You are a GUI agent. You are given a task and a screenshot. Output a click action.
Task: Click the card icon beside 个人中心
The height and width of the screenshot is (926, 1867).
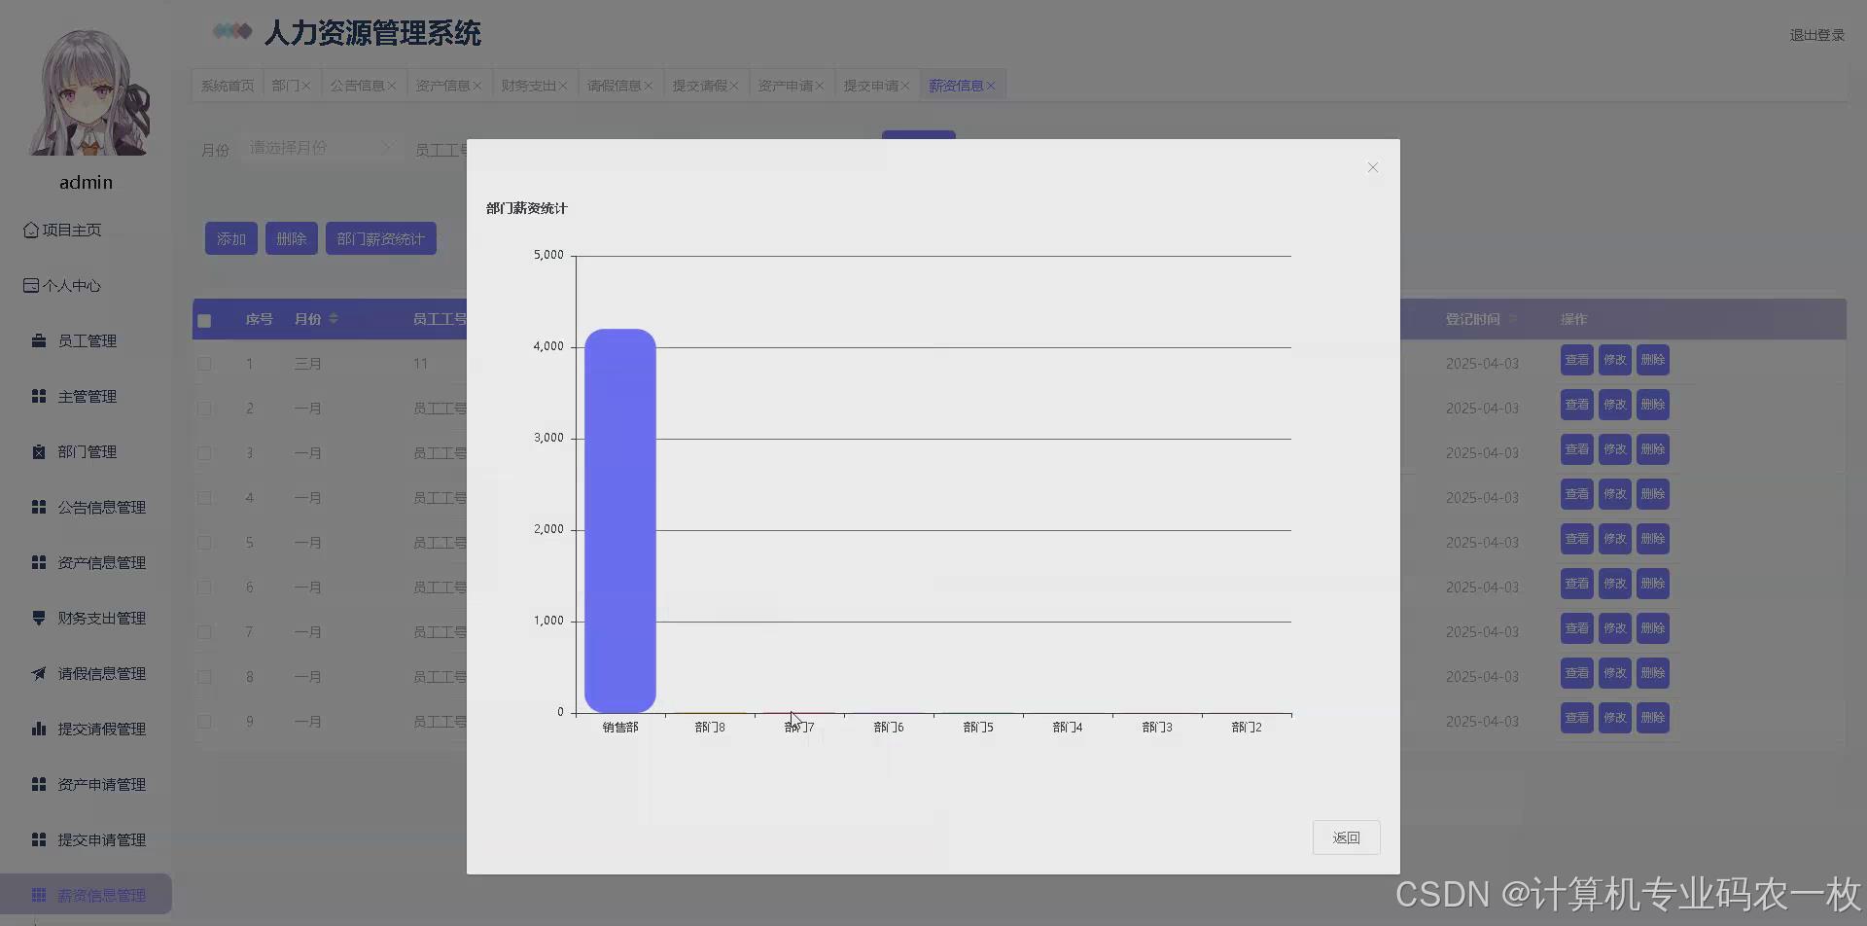click(x=31, y=285)
